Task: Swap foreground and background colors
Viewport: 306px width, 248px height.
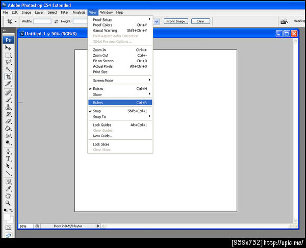Action: (11, 210)
